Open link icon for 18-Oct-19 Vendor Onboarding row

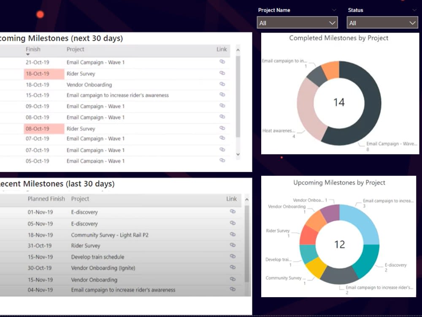(x=222, y=84)
